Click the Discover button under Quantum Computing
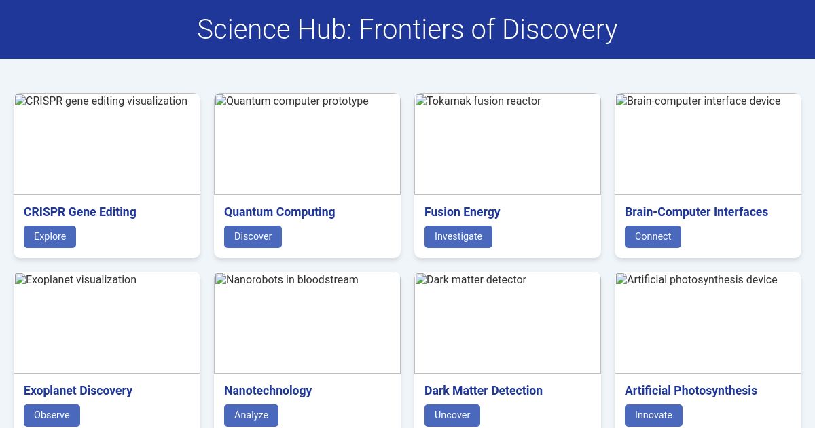Viewport: 815px width, 428px height. 253,236
